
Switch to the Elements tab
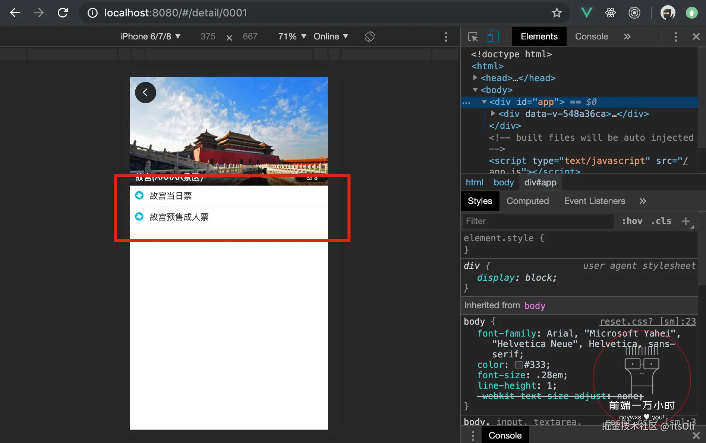tap(539, 36)
